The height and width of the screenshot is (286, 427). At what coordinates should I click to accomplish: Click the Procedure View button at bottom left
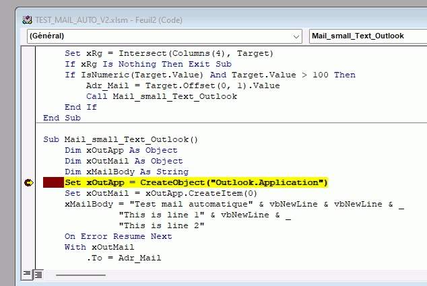[27, 274]
